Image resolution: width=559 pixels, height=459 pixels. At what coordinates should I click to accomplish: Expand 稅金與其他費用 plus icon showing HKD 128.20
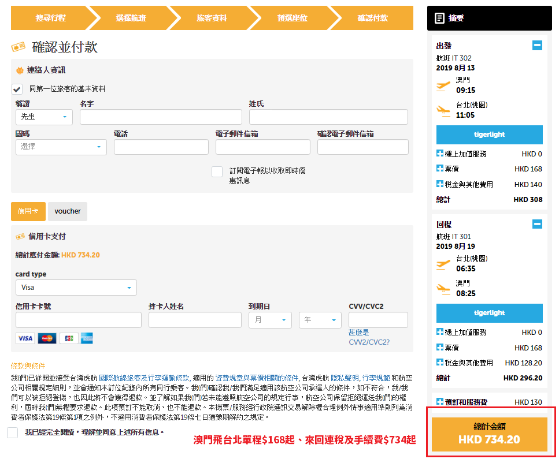(440, 363)
